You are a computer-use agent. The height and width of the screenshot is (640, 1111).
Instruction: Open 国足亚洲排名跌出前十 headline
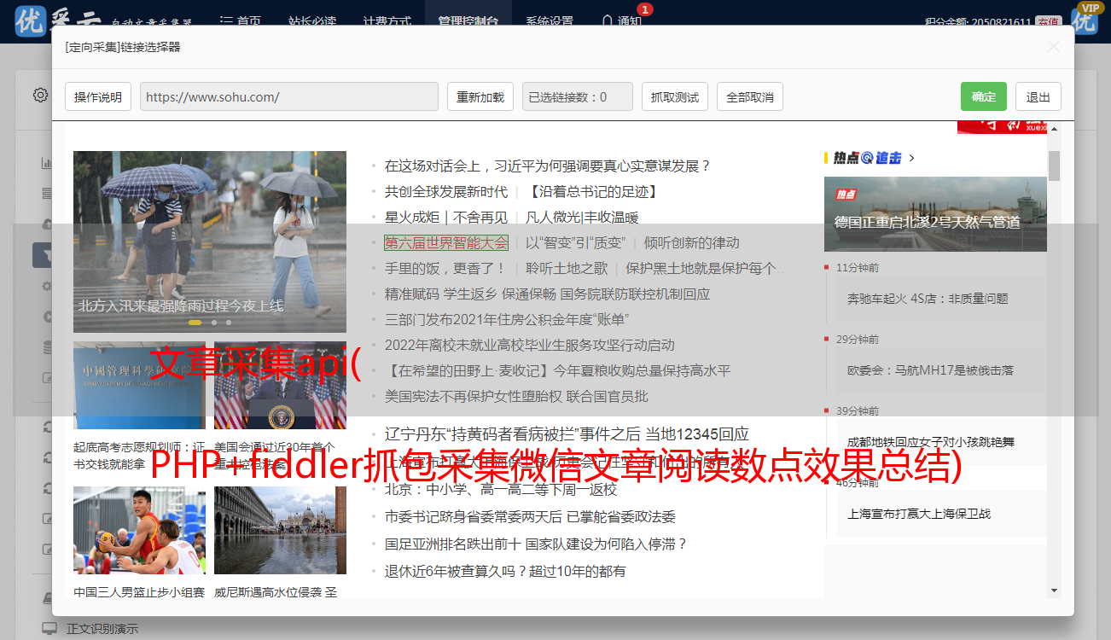point(536,544)
